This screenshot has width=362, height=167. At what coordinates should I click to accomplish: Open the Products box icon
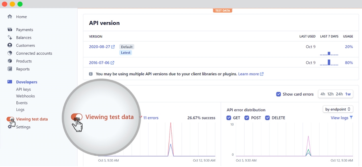[10, 61]
